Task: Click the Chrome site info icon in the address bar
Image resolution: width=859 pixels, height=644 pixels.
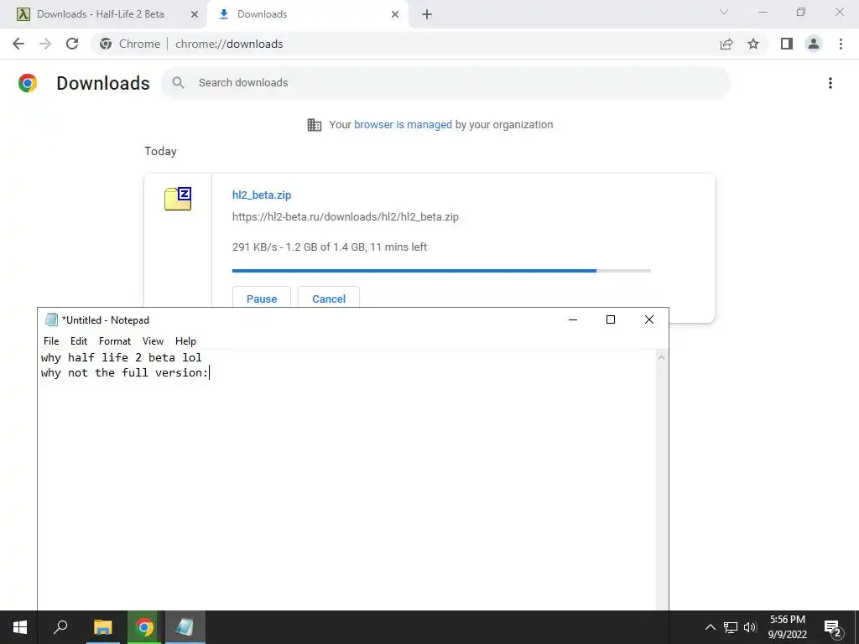Action: tap(106, 44)
